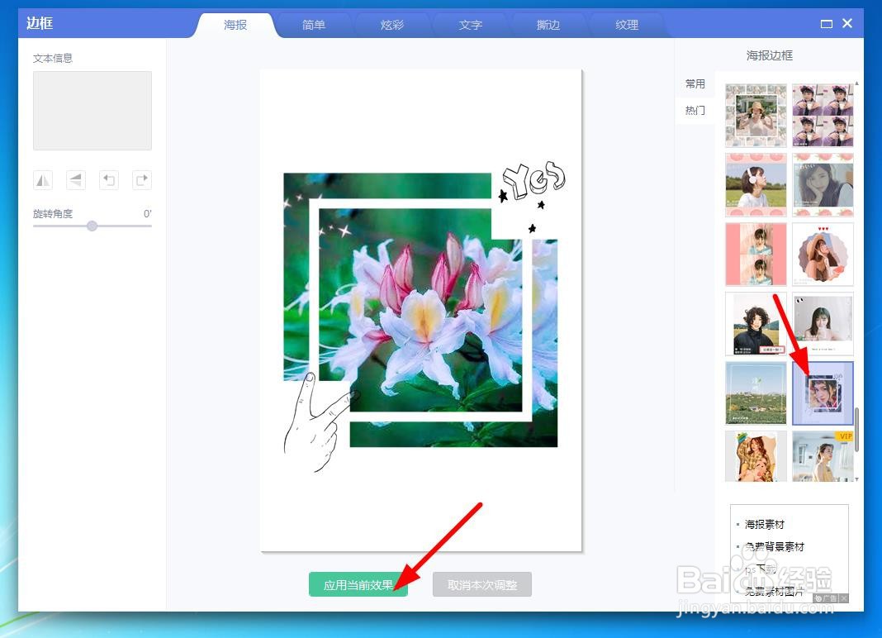Open the 海报素材 ad link

point(765,524)
